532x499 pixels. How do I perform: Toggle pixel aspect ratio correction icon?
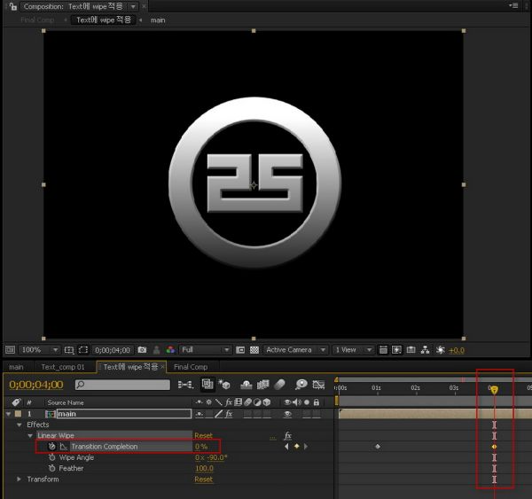pos(383,350)
